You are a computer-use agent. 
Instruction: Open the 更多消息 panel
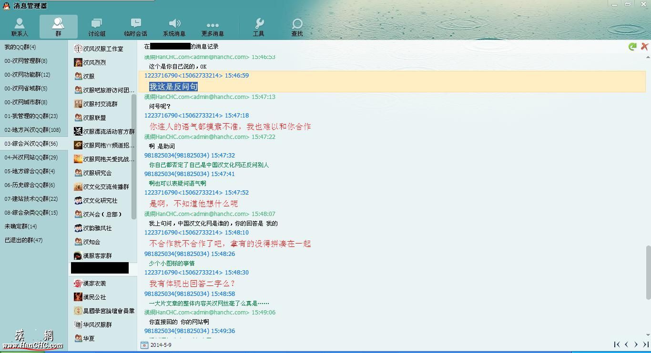(212, 26)
